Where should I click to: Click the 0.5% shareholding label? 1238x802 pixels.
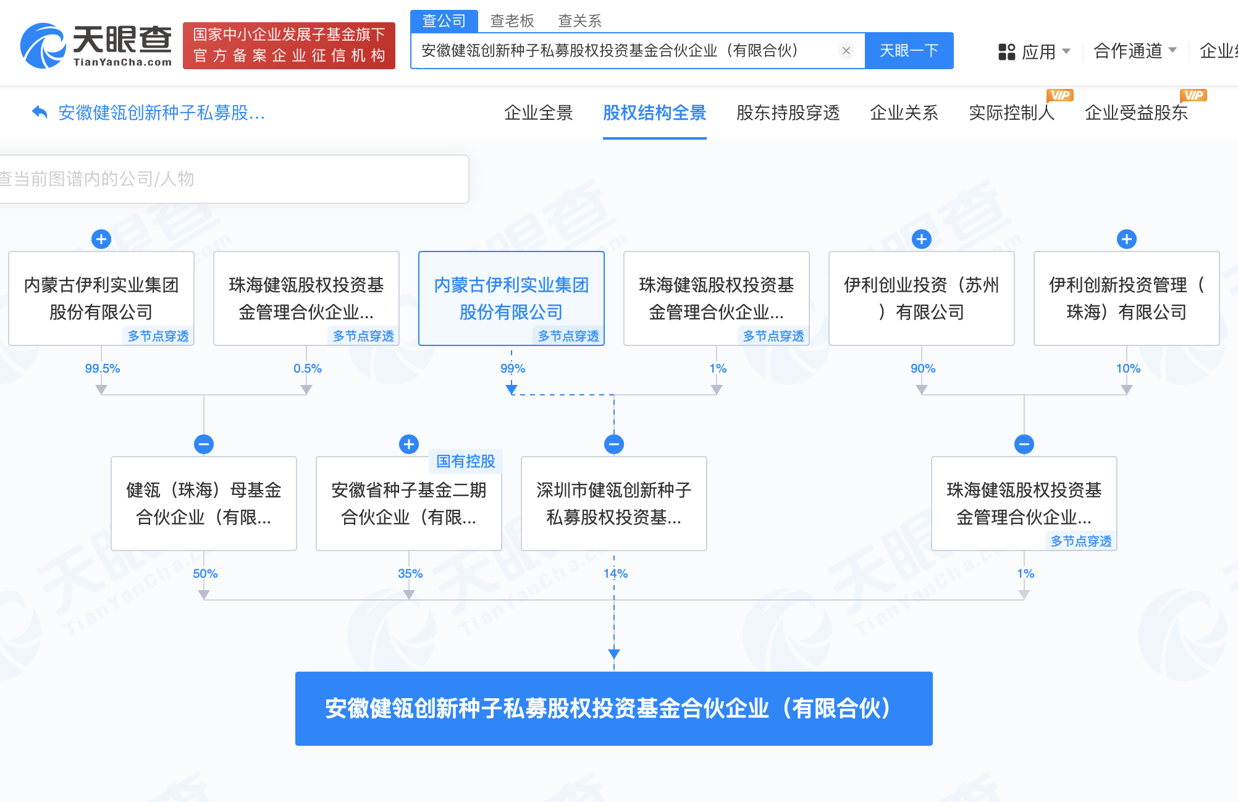coord(308,368)
